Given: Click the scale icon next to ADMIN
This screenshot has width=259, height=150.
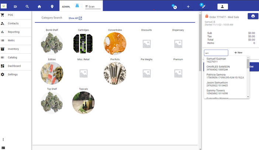Looking at the screenshot, I should coord(77,6).
